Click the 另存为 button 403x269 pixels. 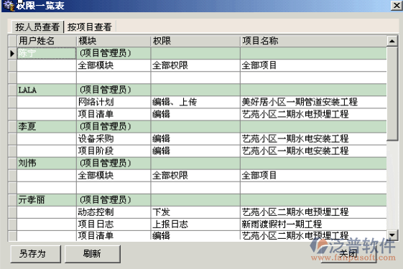tap(35, 254)
